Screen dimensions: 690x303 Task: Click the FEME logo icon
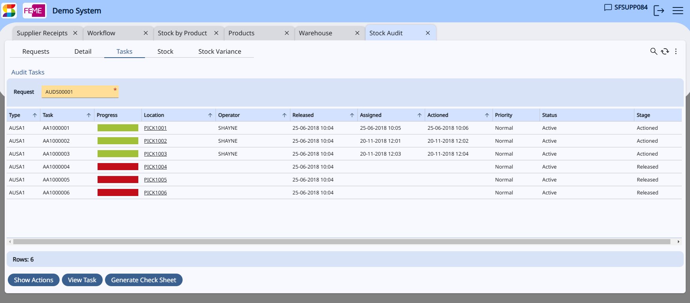(34, 11)
